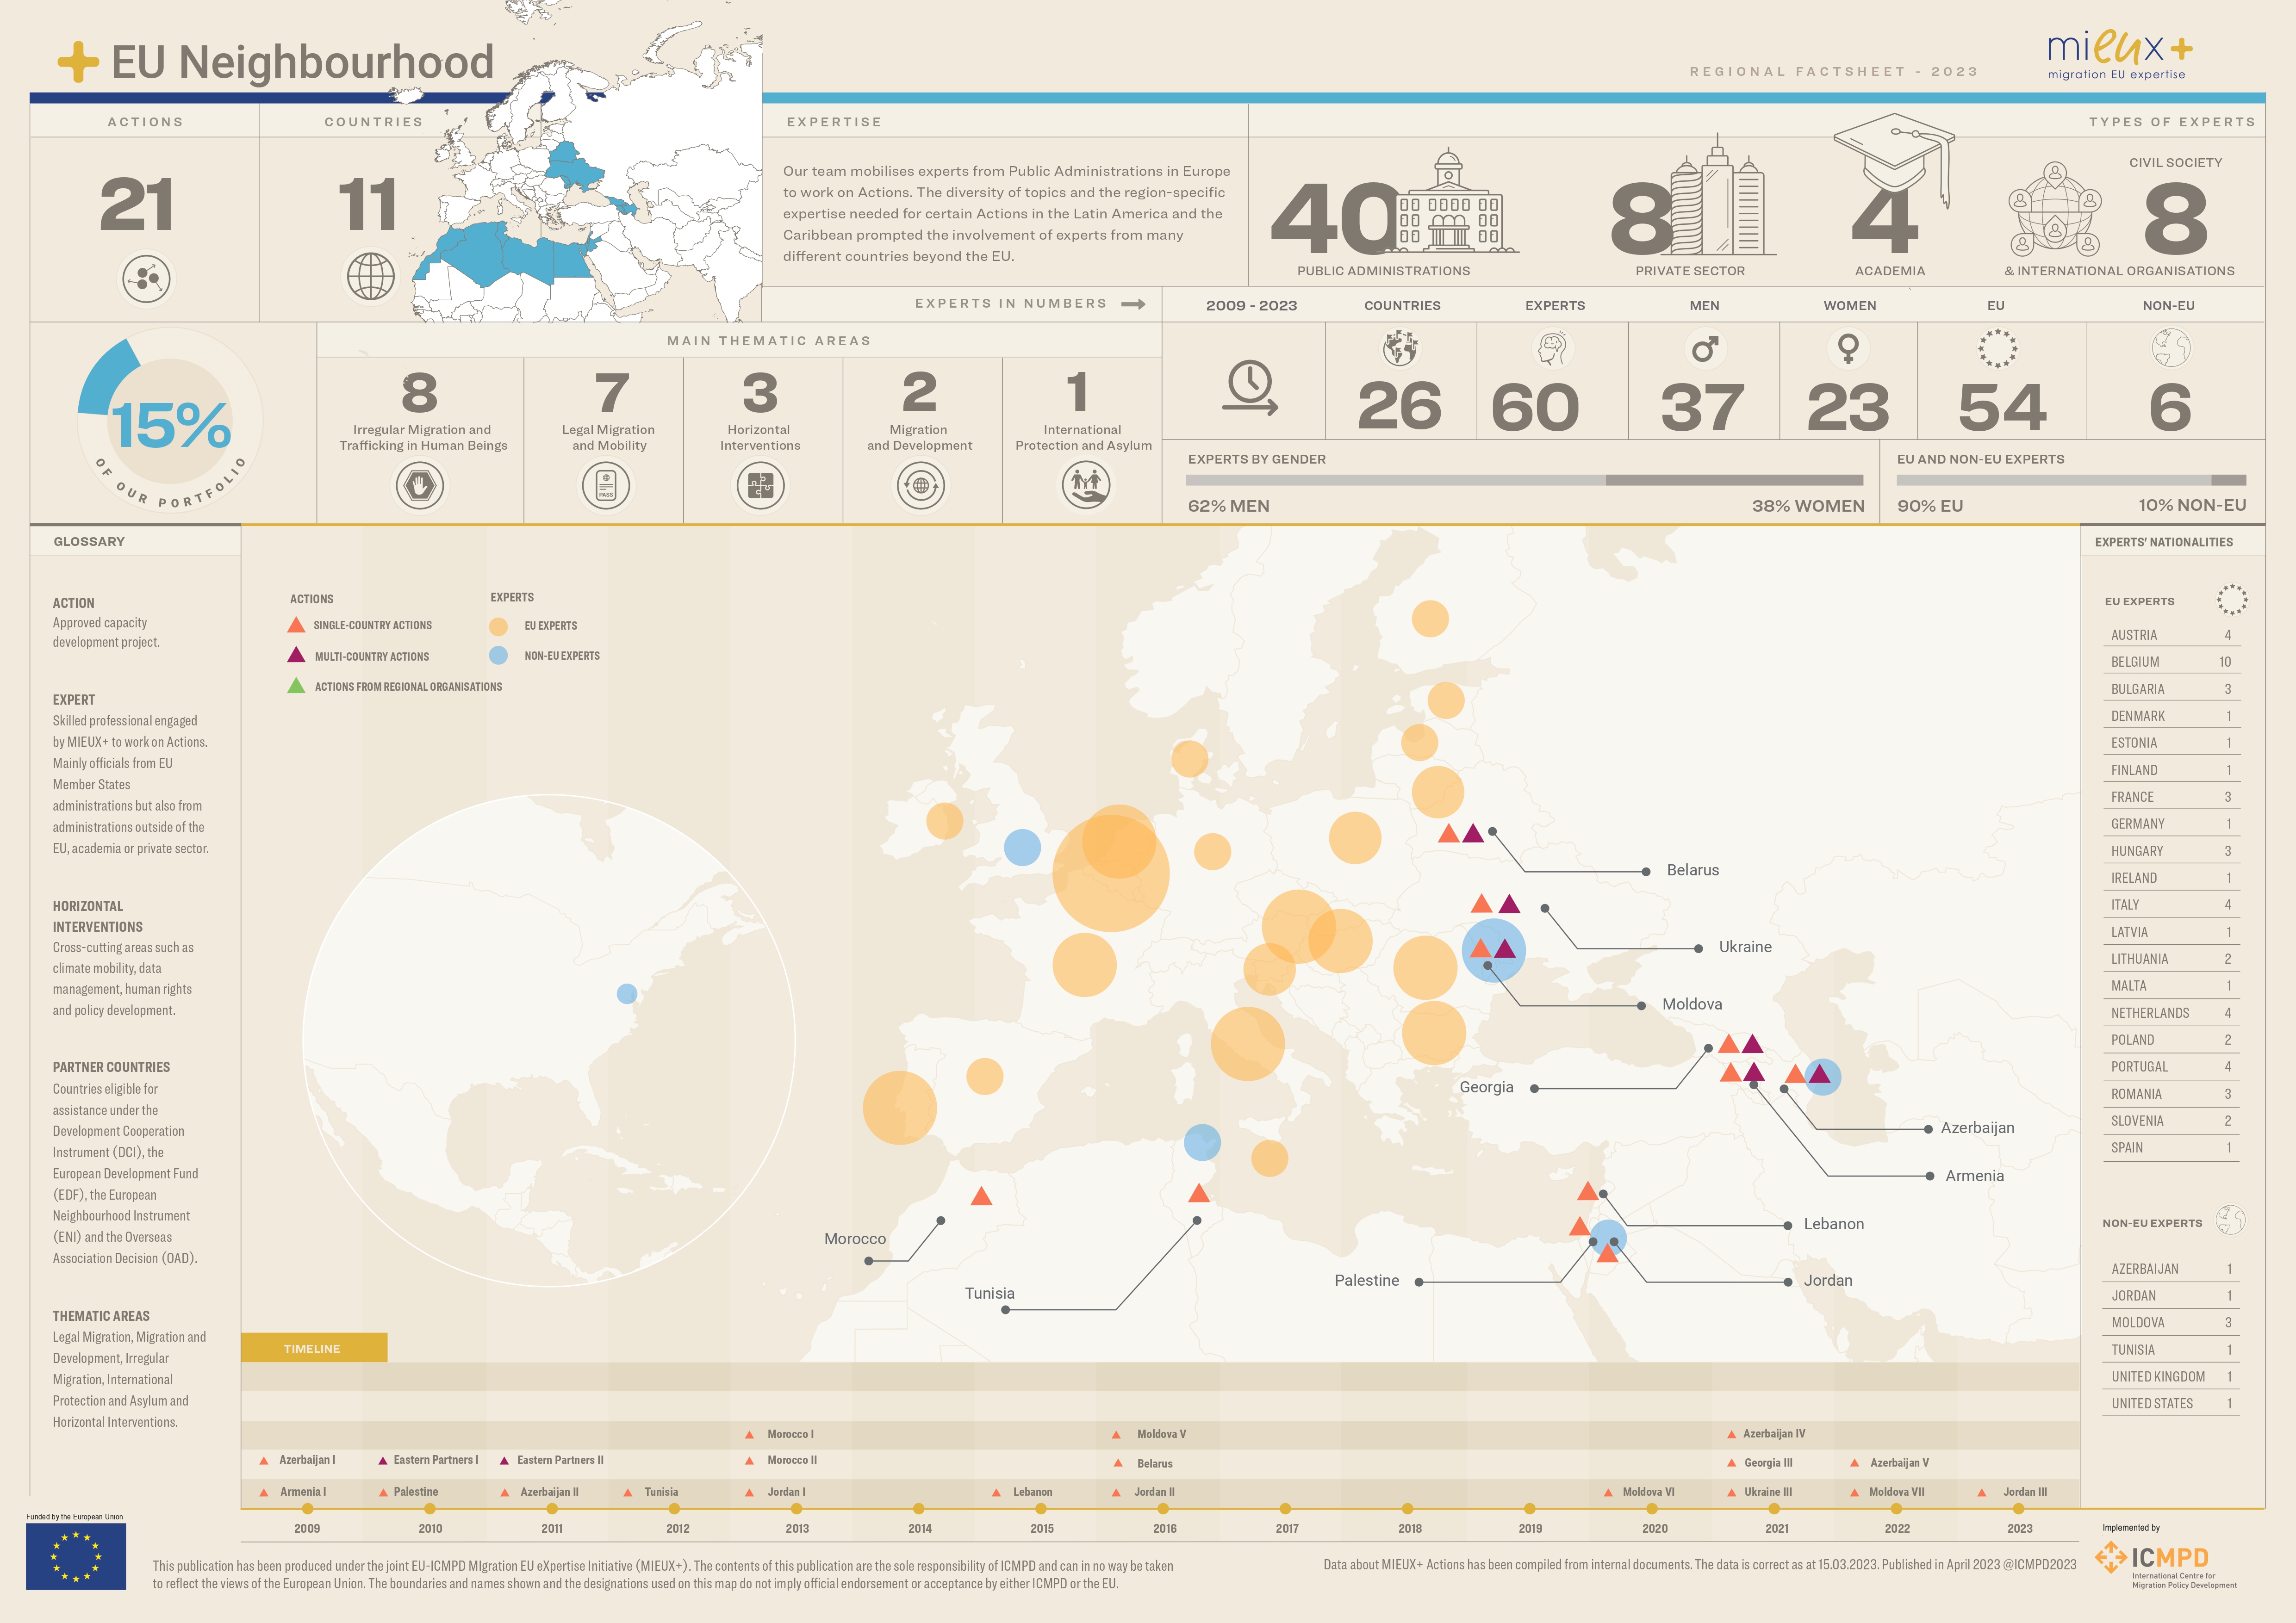The image size is (2296, 1623).
Task: Click the Glossary section header
Action: 90,542
